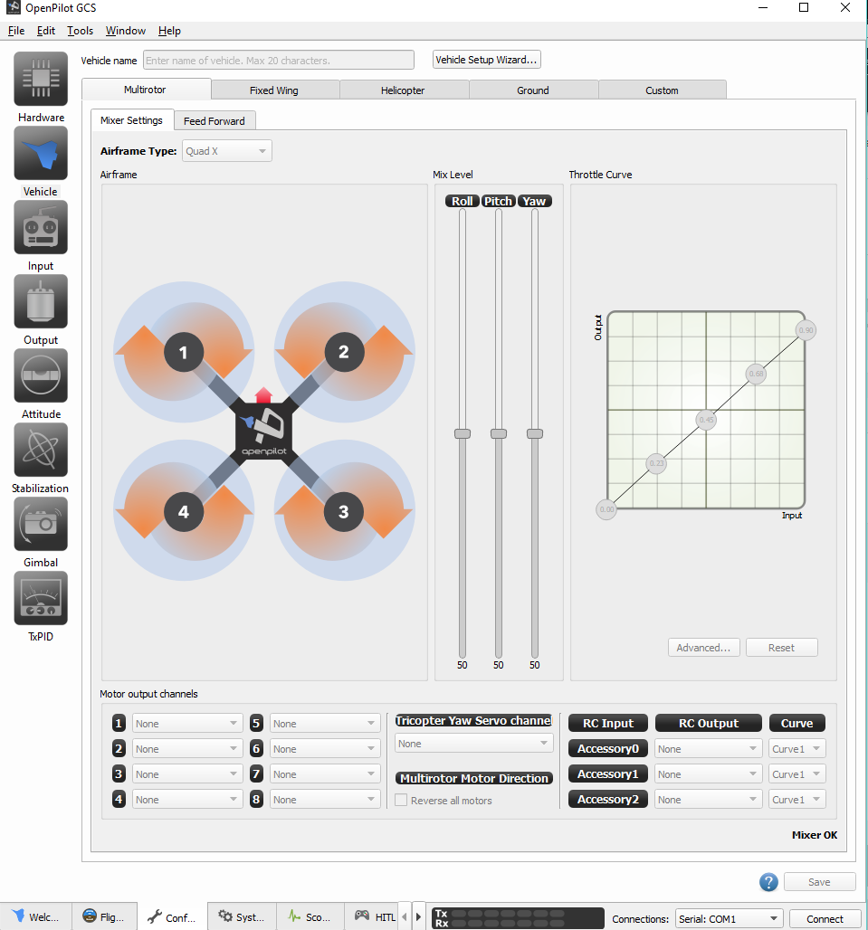The image size is (868, 930).
Task: Open motor output channel 1 dropdown
Action: (x=187, y=724)
